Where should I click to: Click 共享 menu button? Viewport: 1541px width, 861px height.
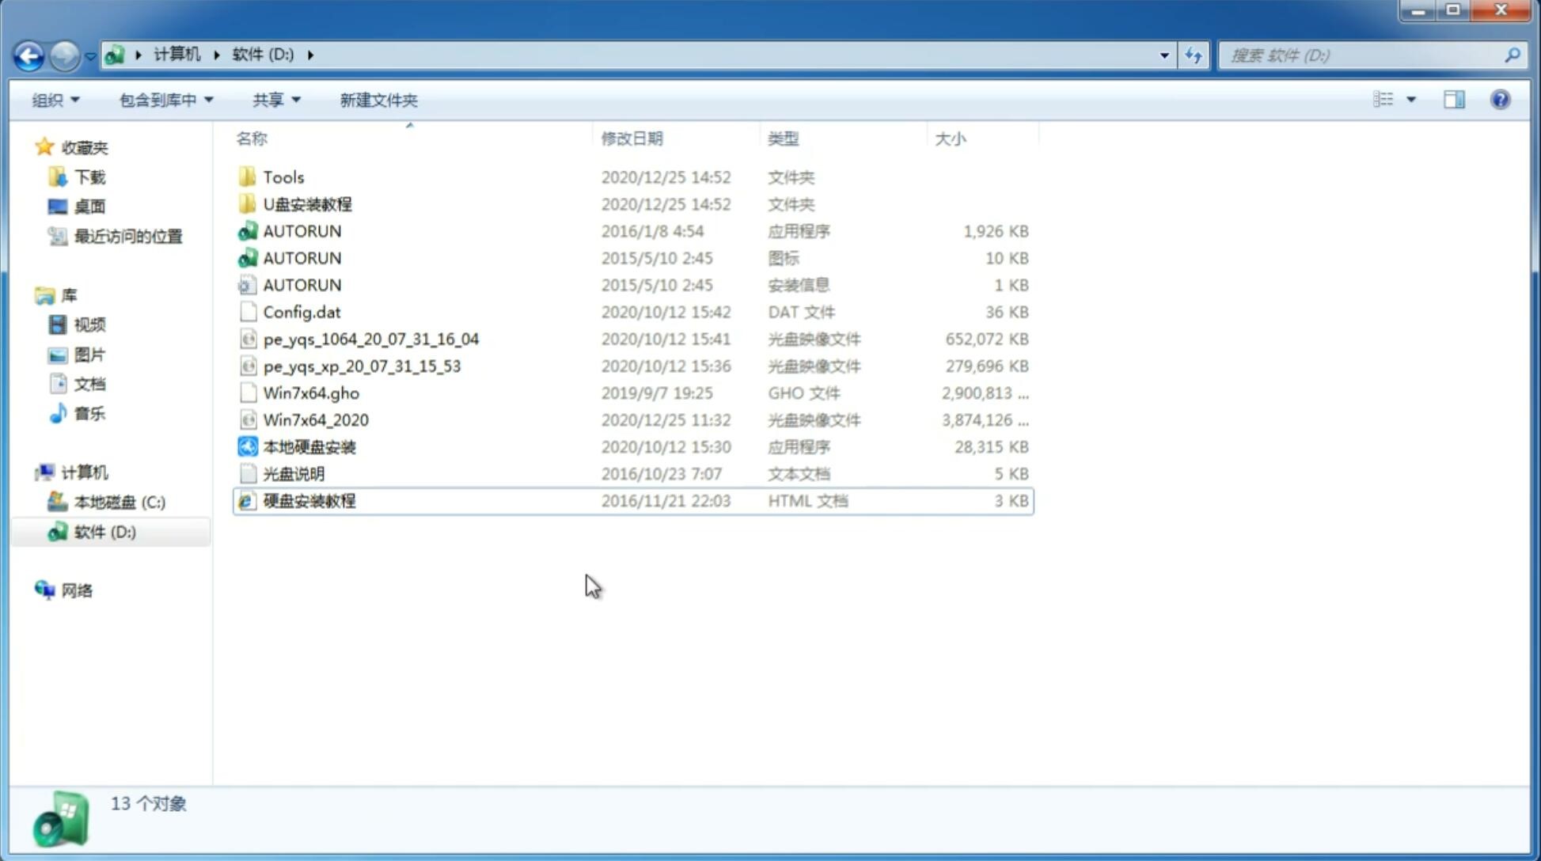click(x=271, y=98)
